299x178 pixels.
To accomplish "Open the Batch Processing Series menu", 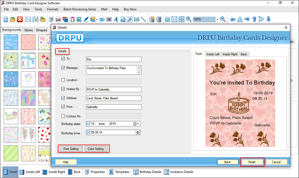I will [80, 9].
